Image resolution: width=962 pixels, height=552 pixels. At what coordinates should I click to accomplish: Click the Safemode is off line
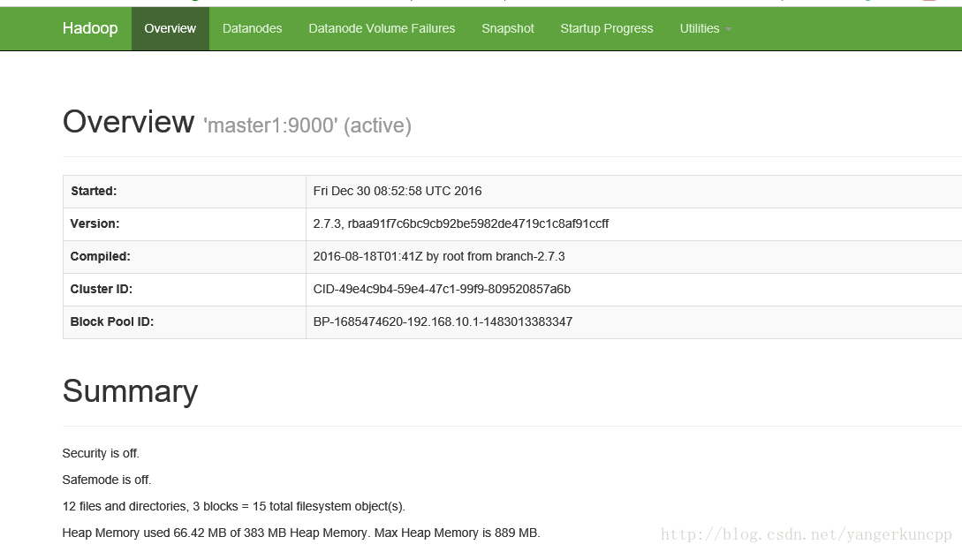click(106, 480)
